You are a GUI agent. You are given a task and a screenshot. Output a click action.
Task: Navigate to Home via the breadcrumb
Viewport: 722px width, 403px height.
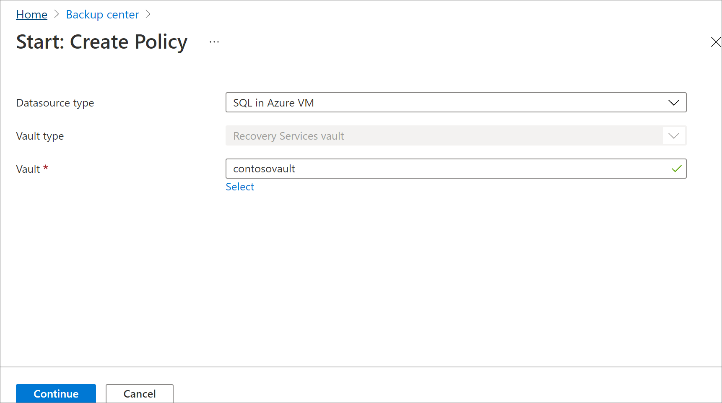[x=31, y=14]
